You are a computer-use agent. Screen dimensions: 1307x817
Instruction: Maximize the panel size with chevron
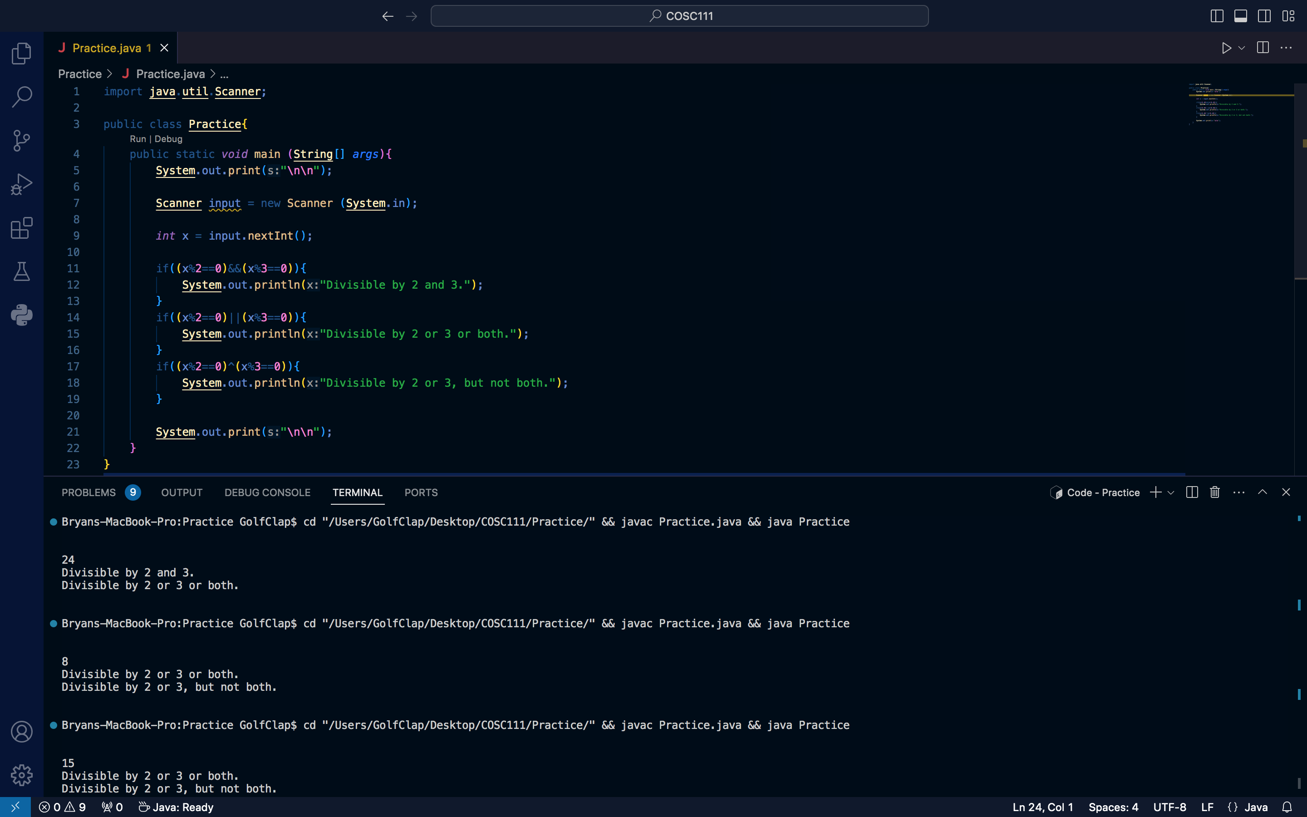pyautogui.click(x=1262, y=492)
